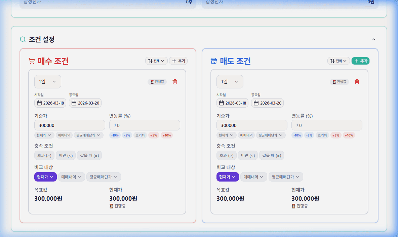The width and height of the screenshot is (398, 237).
Task: Select the 초과 (>) condition in the buy card
Action: [44, 155]
